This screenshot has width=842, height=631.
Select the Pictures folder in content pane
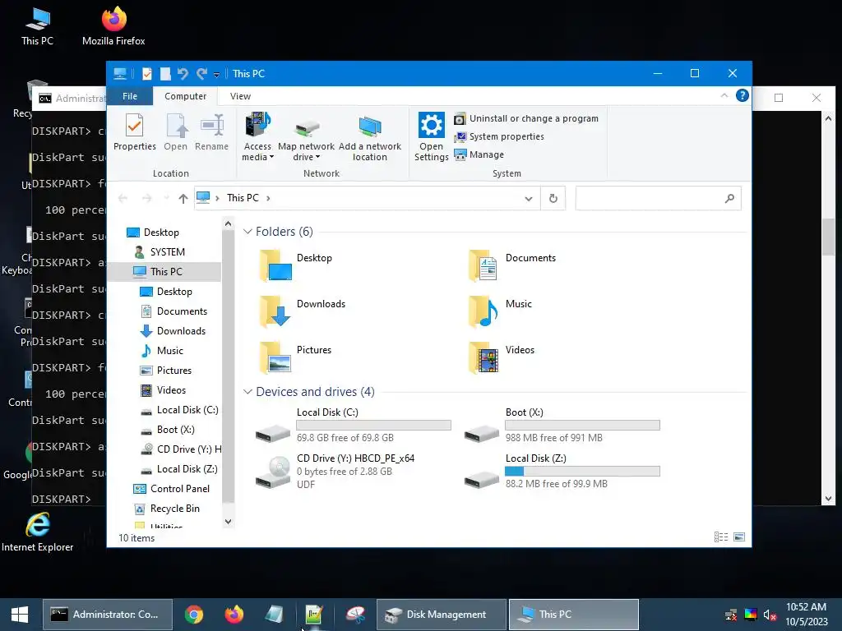tap(296, 357)
